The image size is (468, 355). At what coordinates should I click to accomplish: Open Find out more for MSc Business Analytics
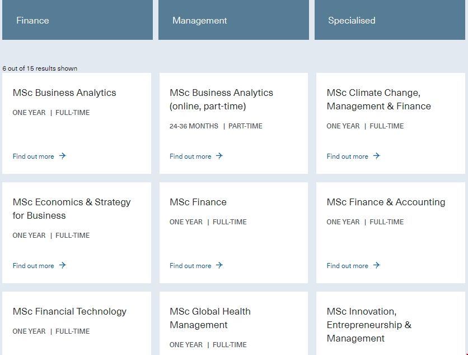34,156
